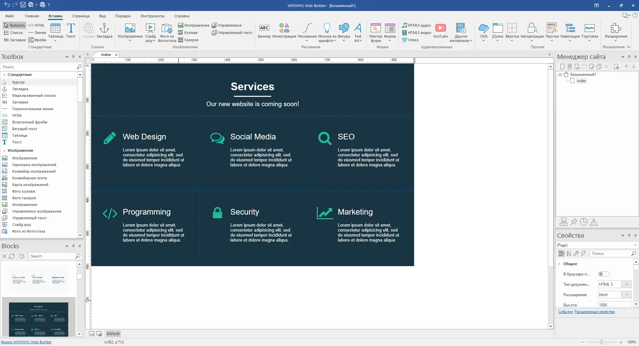The height and width of the screenshot is (346, 639).
Task: Open the site structure tab under Менеджер сайта
Action: pyautogui.click(x=564, y=222)
